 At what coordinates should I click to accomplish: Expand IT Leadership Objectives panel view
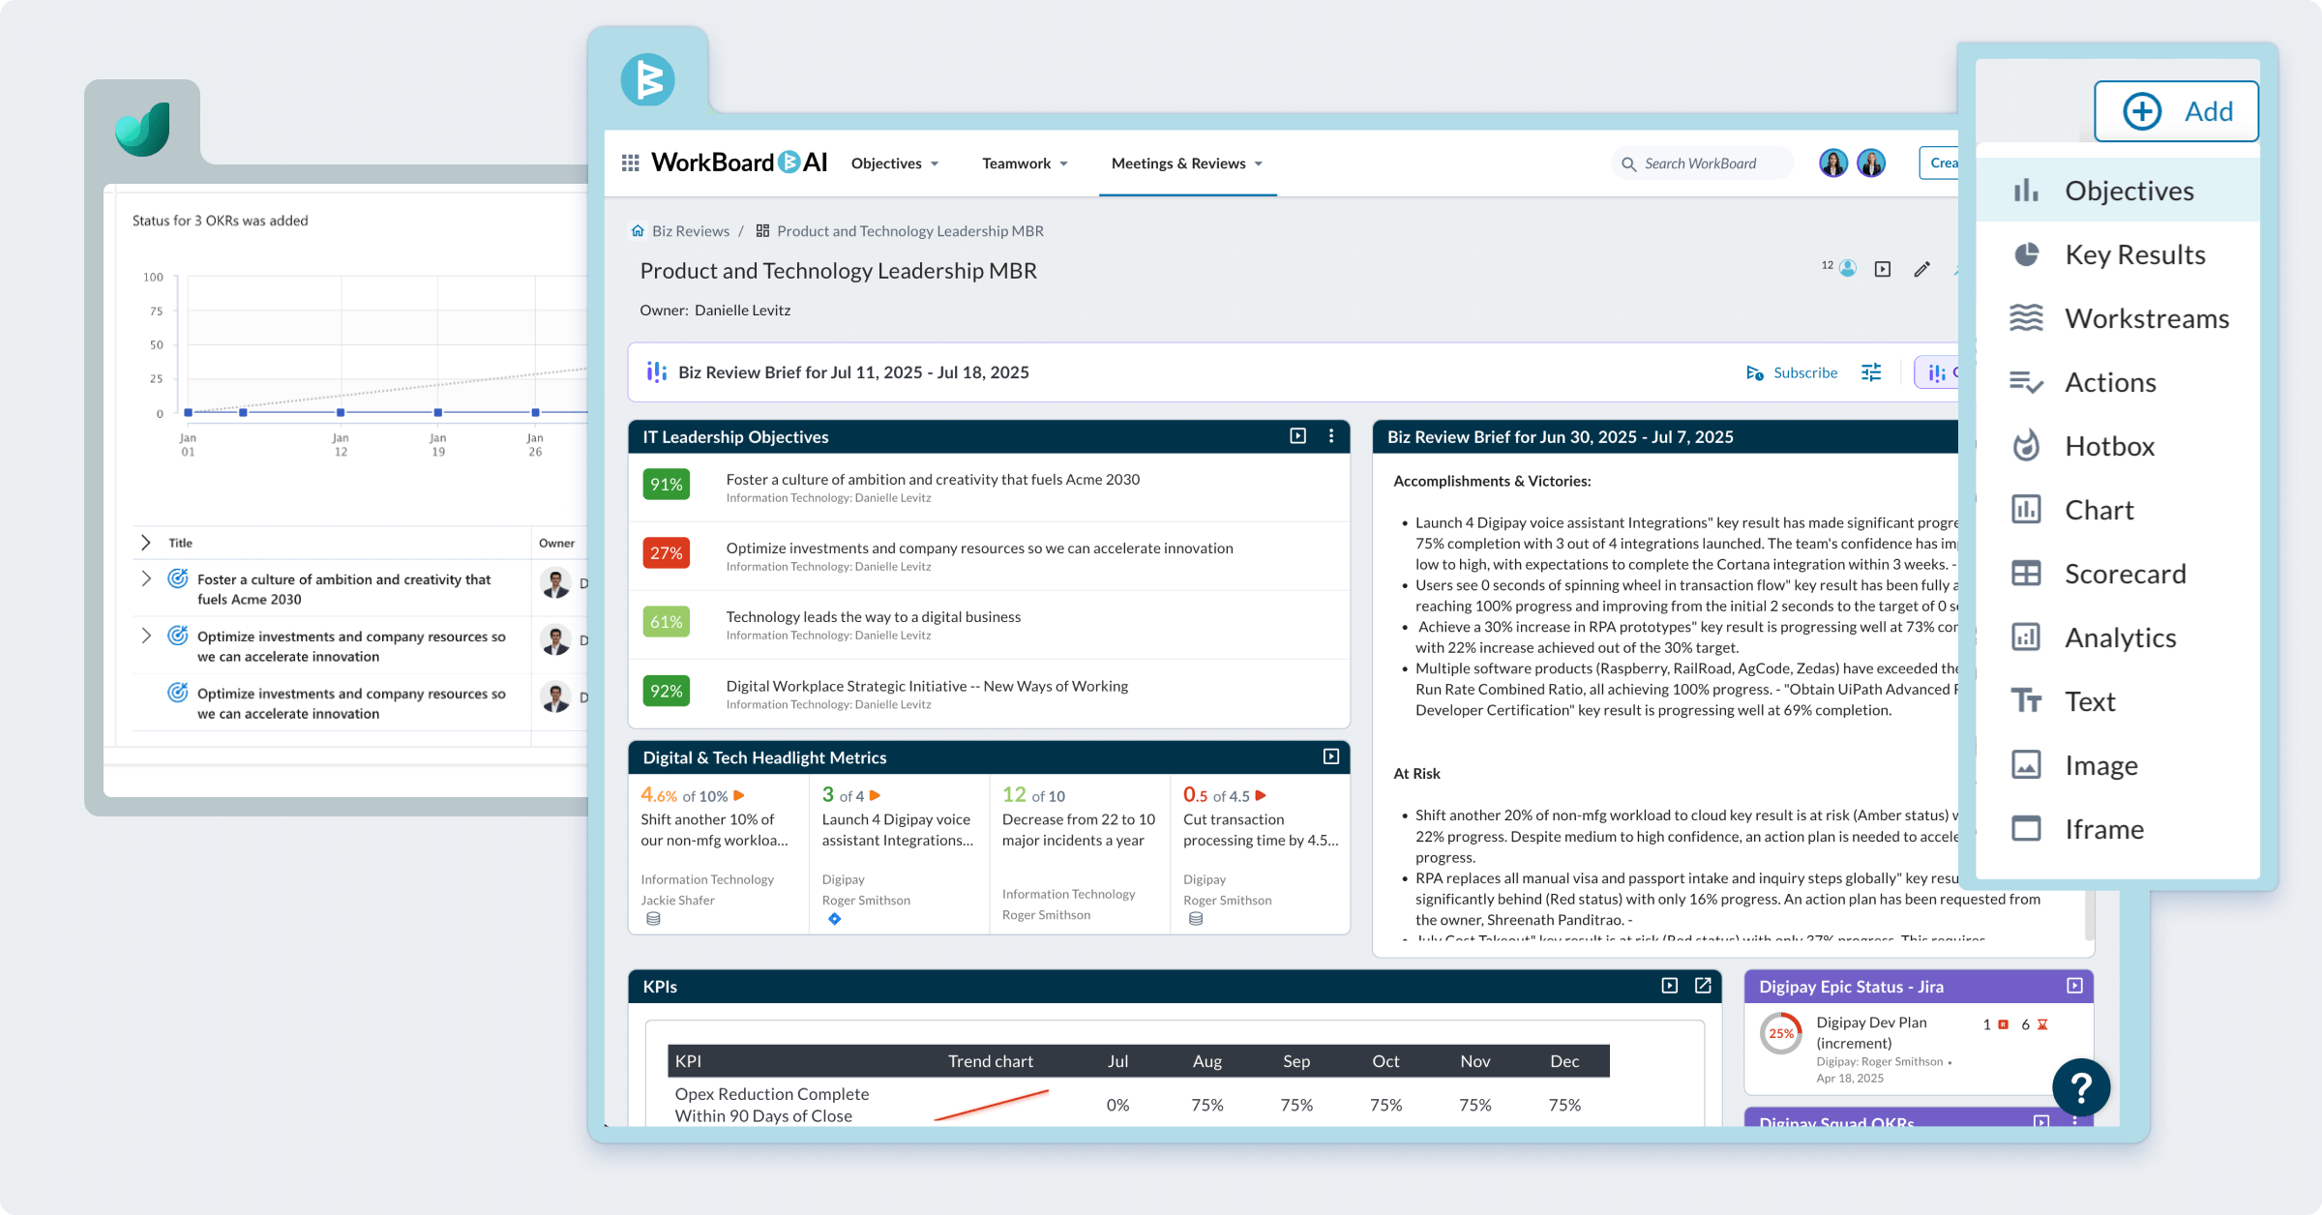1298,436
